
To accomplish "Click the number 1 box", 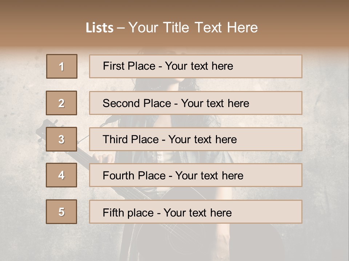I will (x=62, y=66).
